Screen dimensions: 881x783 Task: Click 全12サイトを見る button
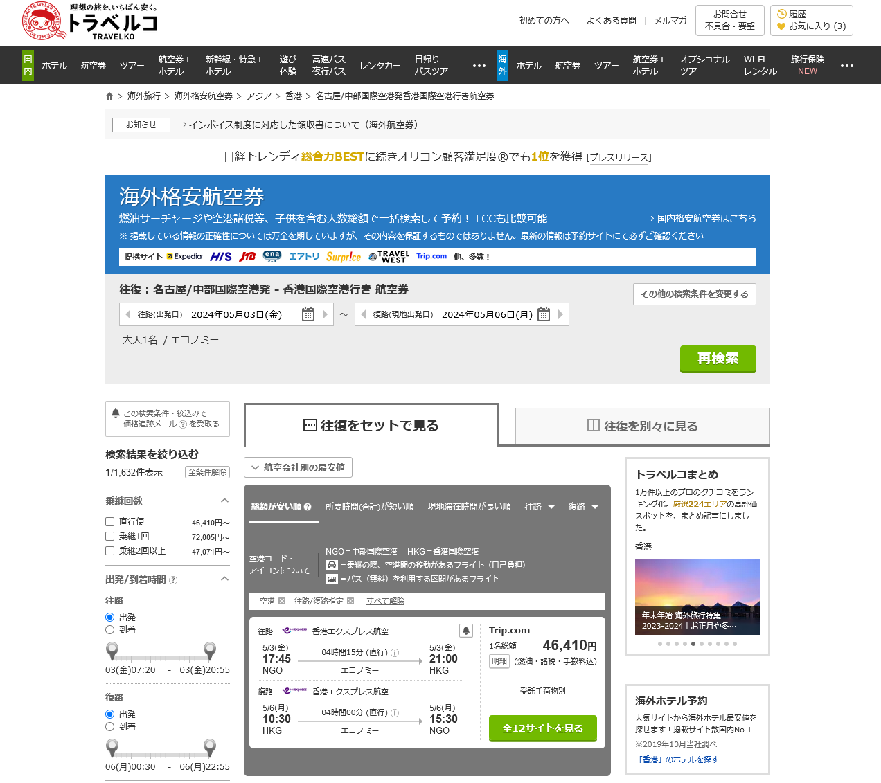coord(542,728)
